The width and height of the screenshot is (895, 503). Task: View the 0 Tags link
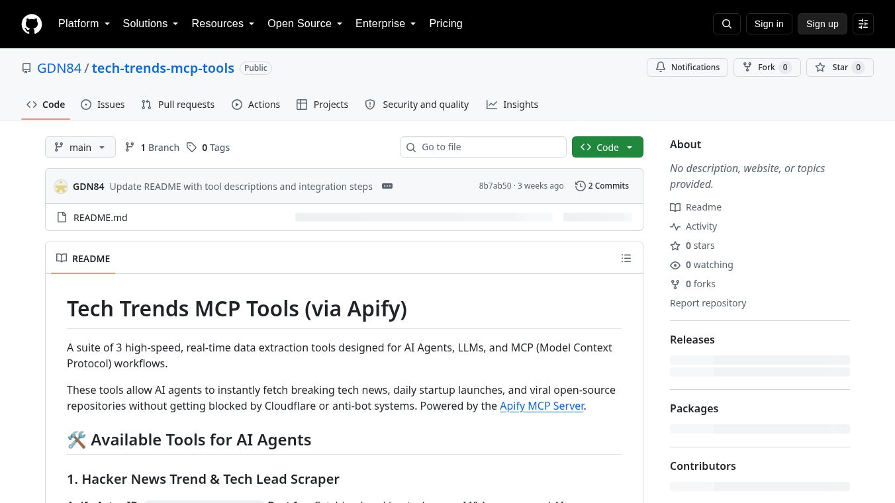pos(208,148)
